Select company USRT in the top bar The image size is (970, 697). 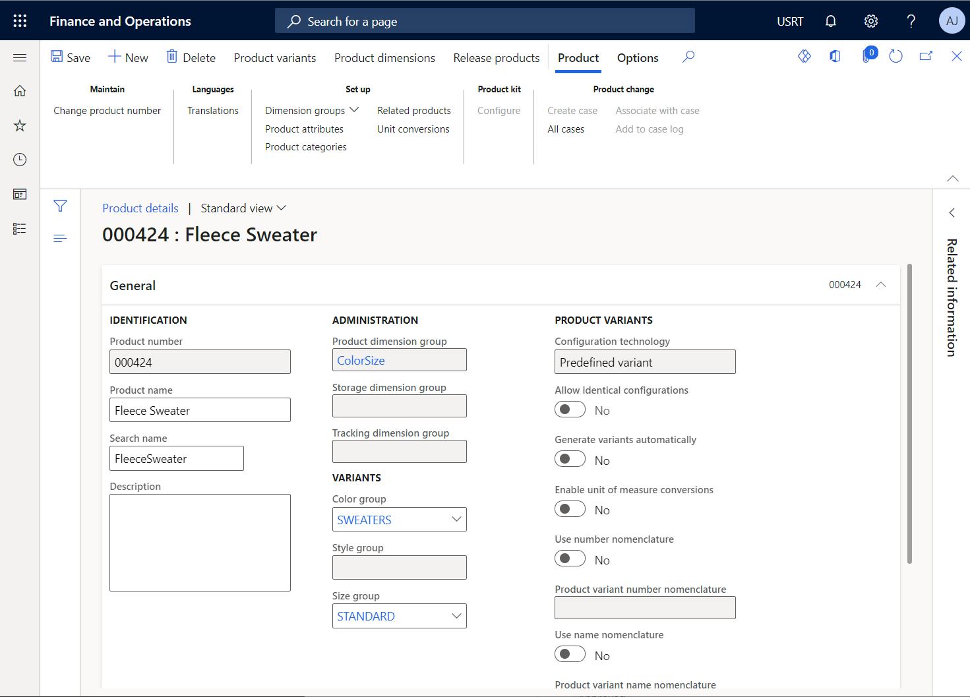tap(790, 21)
